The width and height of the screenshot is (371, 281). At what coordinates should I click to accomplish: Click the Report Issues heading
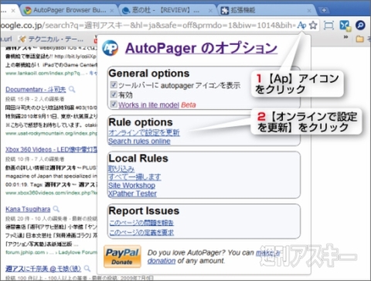pyautogui.click(x=144, y=211)
